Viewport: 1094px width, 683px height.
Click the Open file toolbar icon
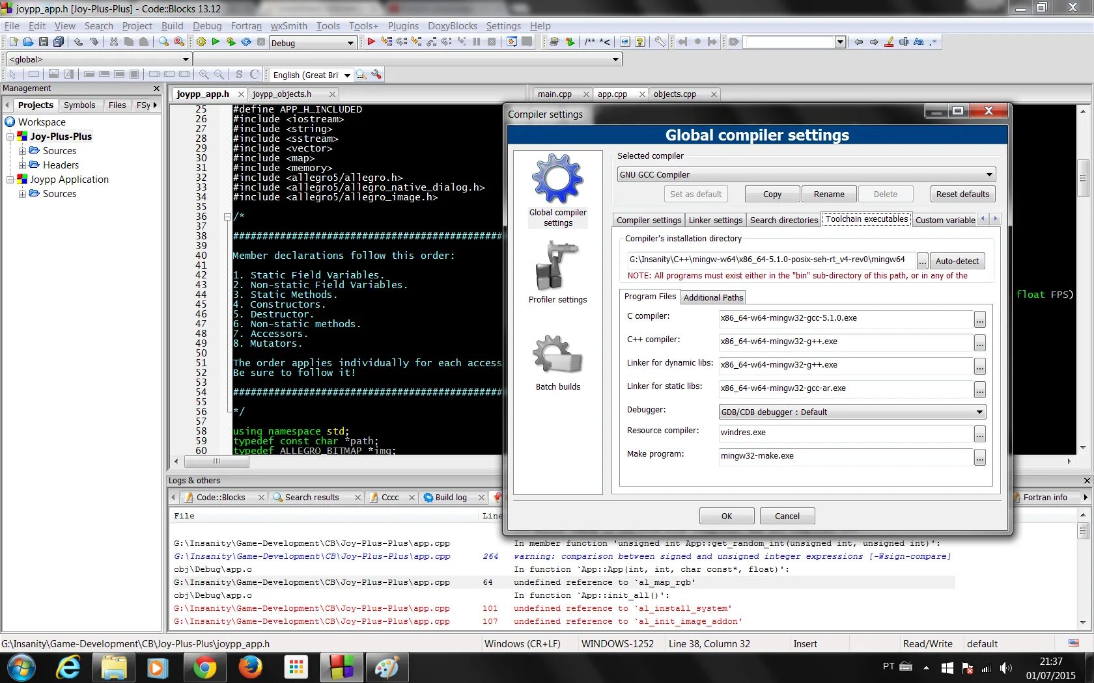point(28,42)
